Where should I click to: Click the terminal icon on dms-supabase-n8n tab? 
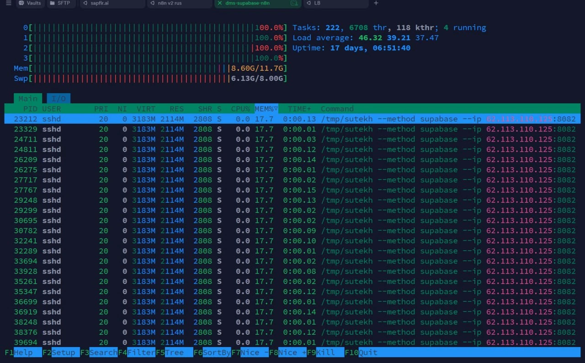[294, 3]
